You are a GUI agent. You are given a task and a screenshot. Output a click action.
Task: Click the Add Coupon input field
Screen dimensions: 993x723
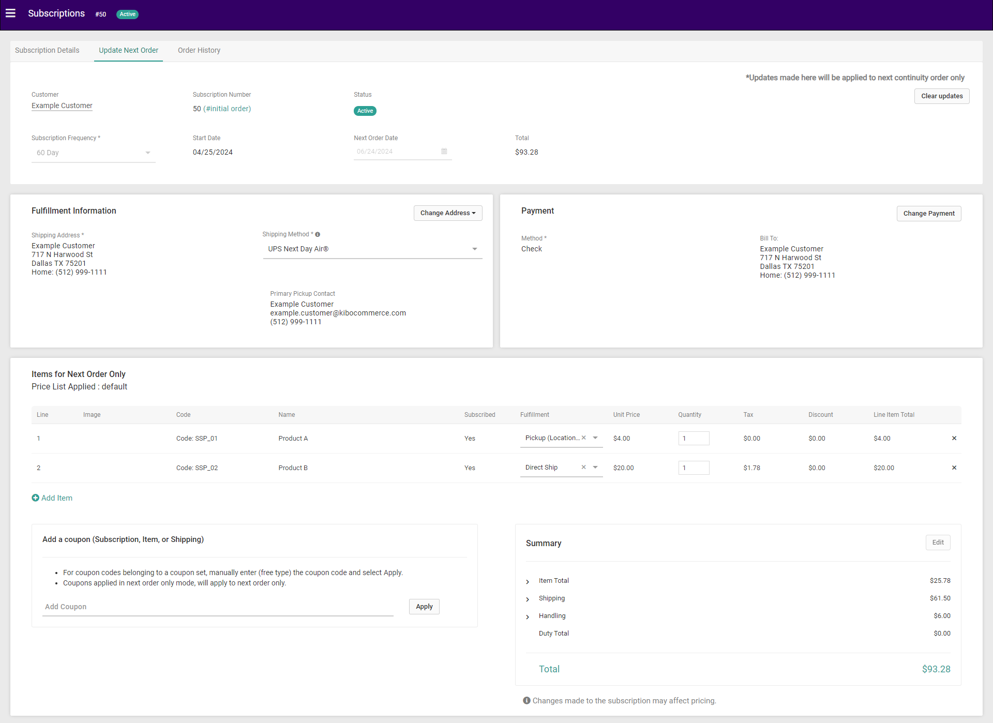[x=217, y=607]
